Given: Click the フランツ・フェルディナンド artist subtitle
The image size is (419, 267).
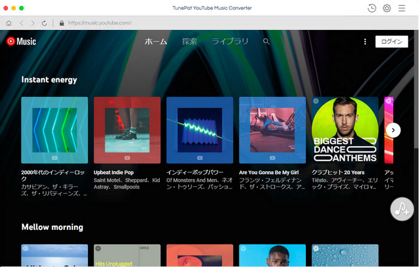Looking at the screenshot, I should [x=272, y=184].
